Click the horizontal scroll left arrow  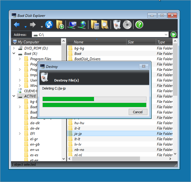(x=69, y=159)
